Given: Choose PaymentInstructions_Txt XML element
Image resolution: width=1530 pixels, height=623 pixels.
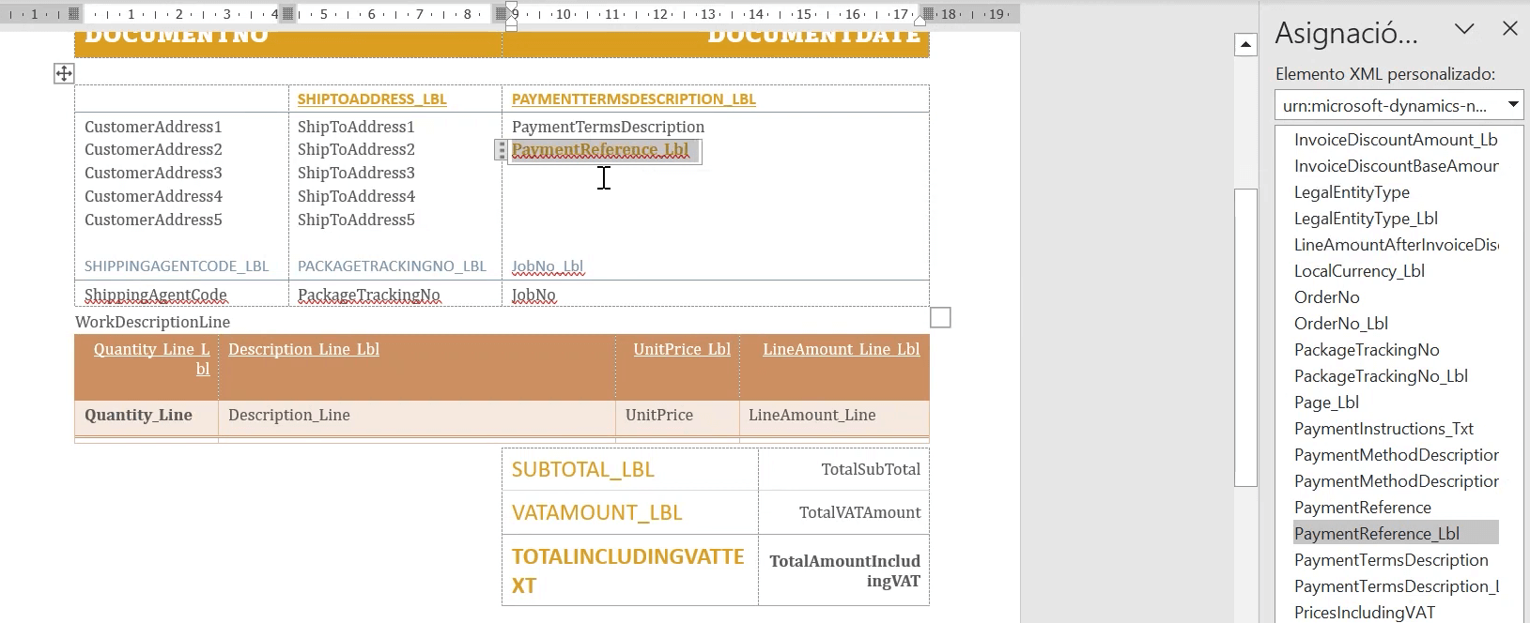Looking at the screenshot, I should 1383,429.
